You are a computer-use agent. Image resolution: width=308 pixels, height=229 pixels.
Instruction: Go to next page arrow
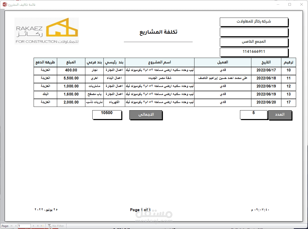coord(34,226)
